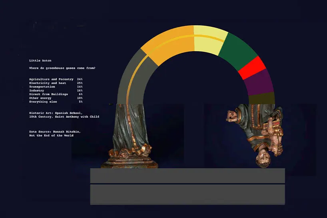Select the 'Industry' 16% row
The image size is (327, 218).
click(x=56, y=90)
